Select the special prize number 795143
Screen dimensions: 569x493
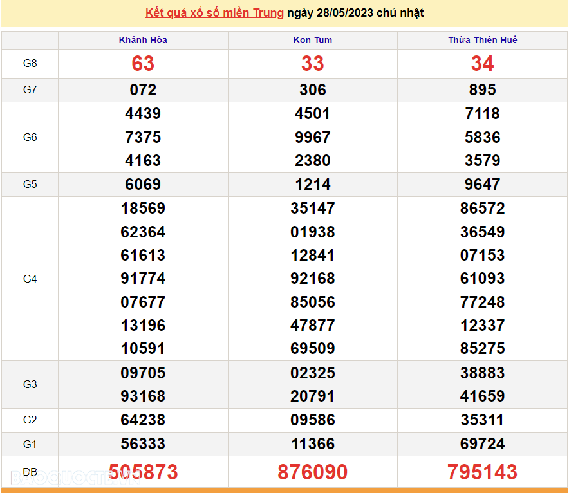point(482,472)
